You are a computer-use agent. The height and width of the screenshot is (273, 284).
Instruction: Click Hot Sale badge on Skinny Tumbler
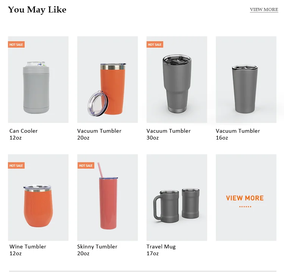point(86,165)
